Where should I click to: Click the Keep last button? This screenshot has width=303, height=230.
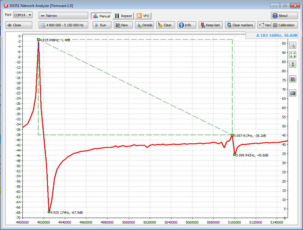click(211, 25)
